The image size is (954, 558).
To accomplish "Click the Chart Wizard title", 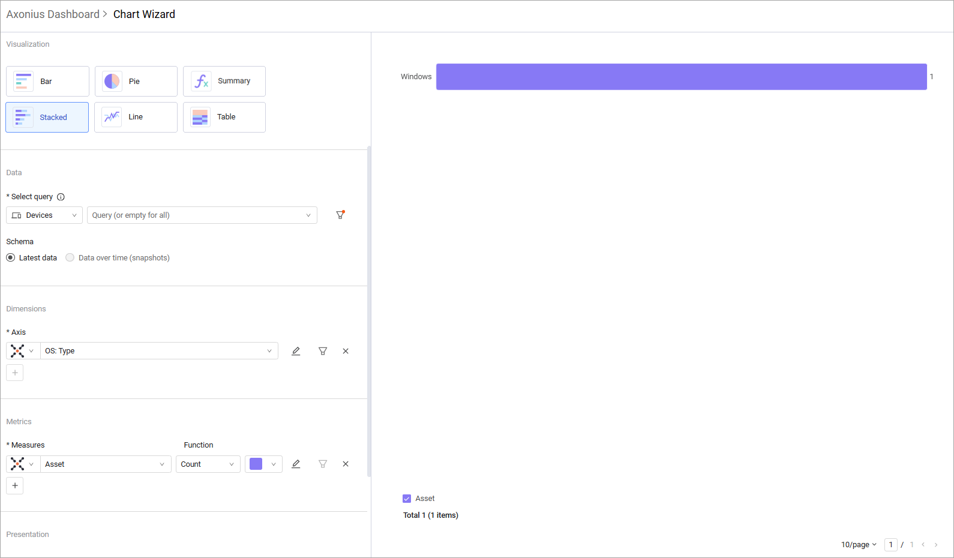I will pyautogui.click(x=144, y=14).
